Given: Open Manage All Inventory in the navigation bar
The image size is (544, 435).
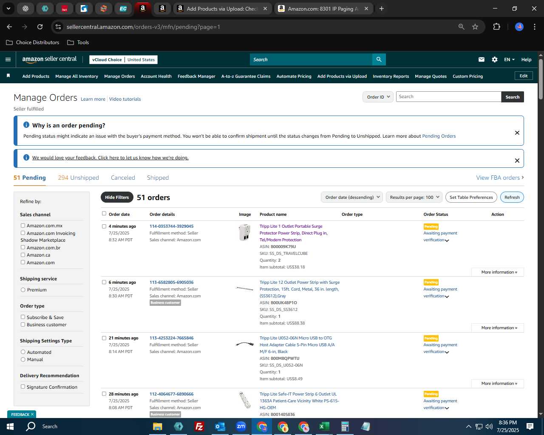Looking at the screenshot, I should click(x=76, y=76).
